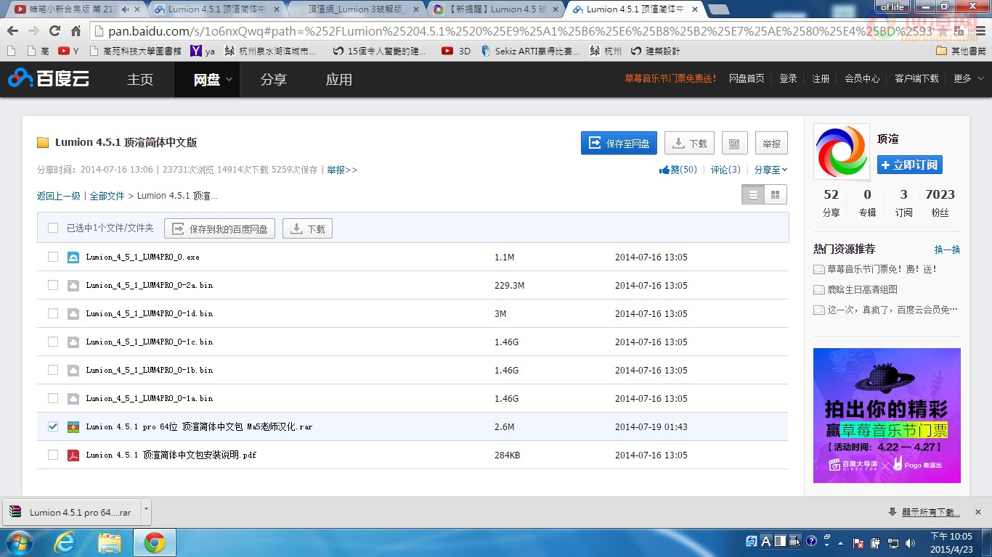Switch to 顶渲網_Lumion 3破解版 tab
This screenshot has height=557, width=992.
click(356, 9)
